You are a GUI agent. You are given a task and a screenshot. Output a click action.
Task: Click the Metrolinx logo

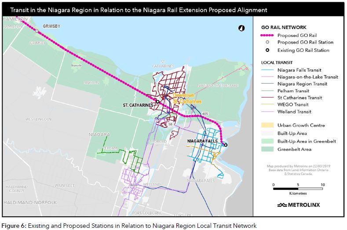[x=298, y=205]
